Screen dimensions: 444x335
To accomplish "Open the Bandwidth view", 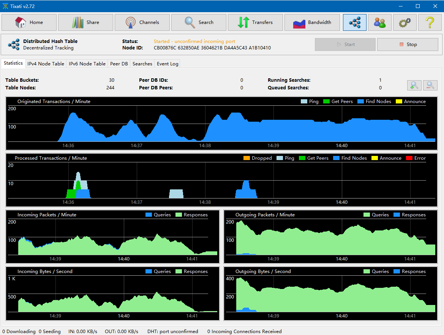I will pos(312,22).
